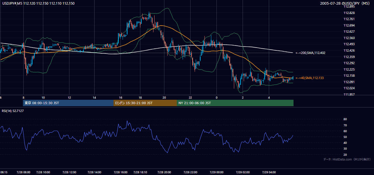The image size is (374, 175).
Task: Click the 7/28 10:00 date label
Action: click(43, 172)
